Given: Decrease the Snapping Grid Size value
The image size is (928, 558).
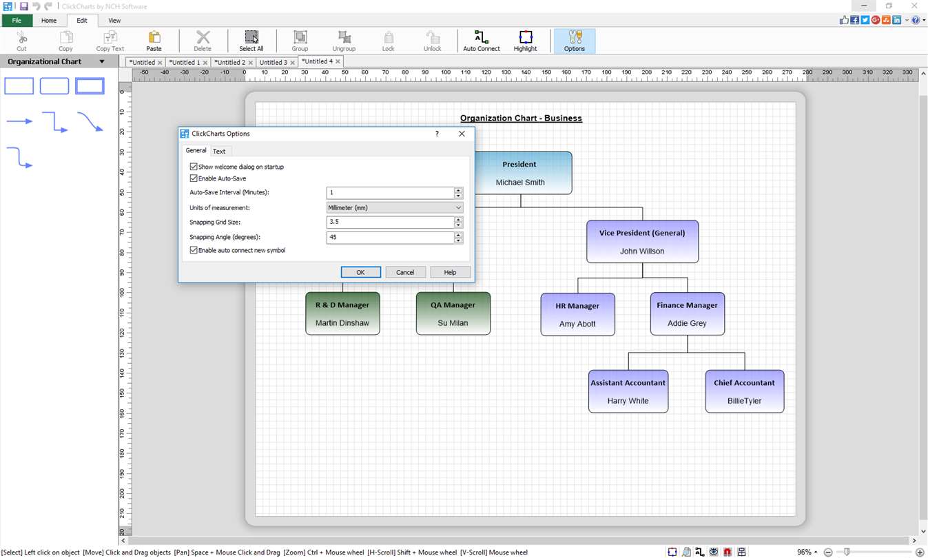Looking at the screenshot, I should [x=458, y=225].
